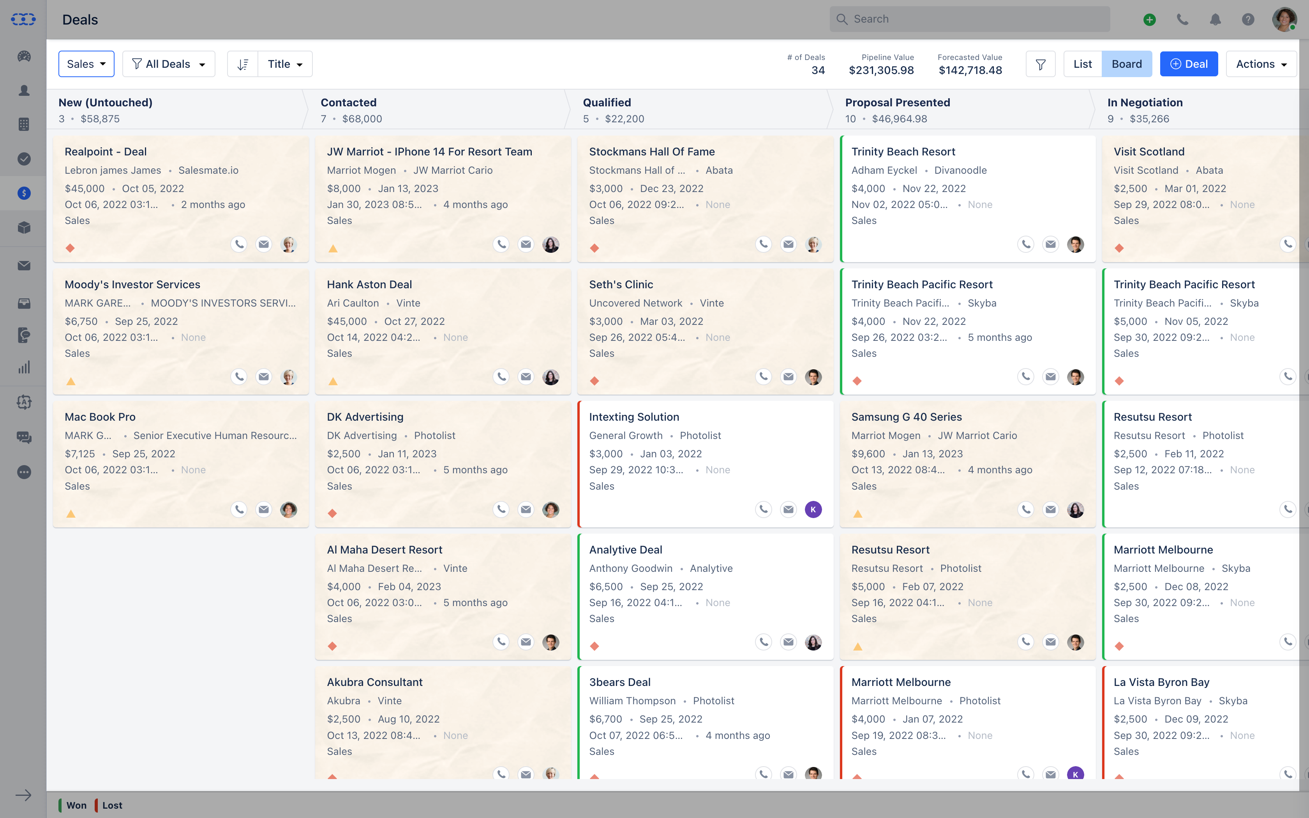Call contact on Intexting Solution card
The width and height of the screenshot is (1309, 818).
763,509
